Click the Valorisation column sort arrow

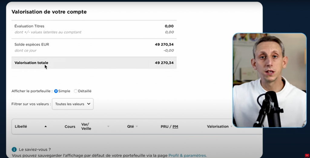tap(232, 127)
